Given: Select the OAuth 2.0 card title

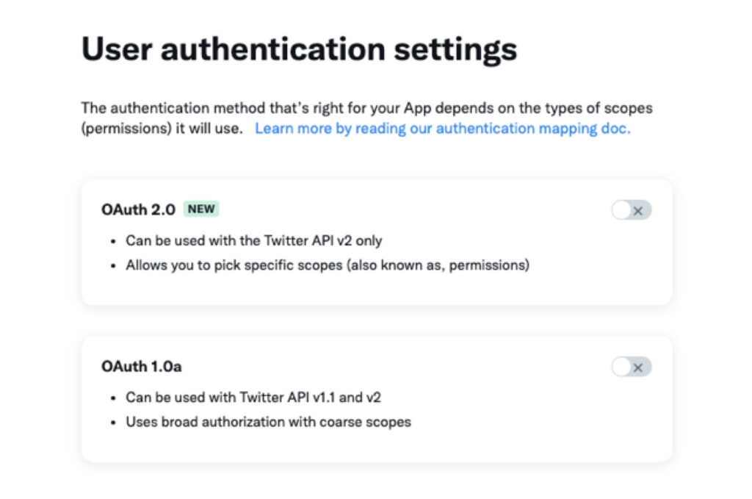Looking at the screenshot, I should [x=138, y=209].
